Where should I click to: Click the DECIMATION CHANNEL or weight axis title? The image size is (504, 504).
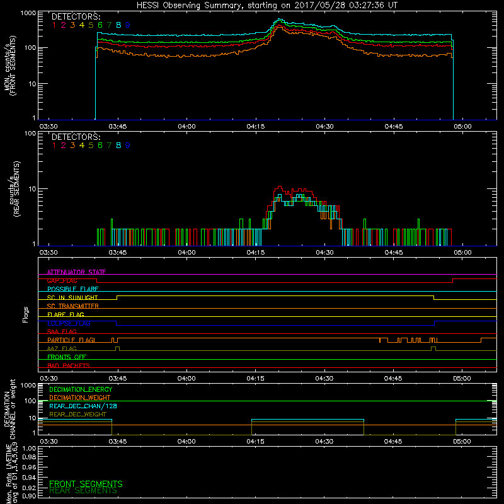point(9,409)
